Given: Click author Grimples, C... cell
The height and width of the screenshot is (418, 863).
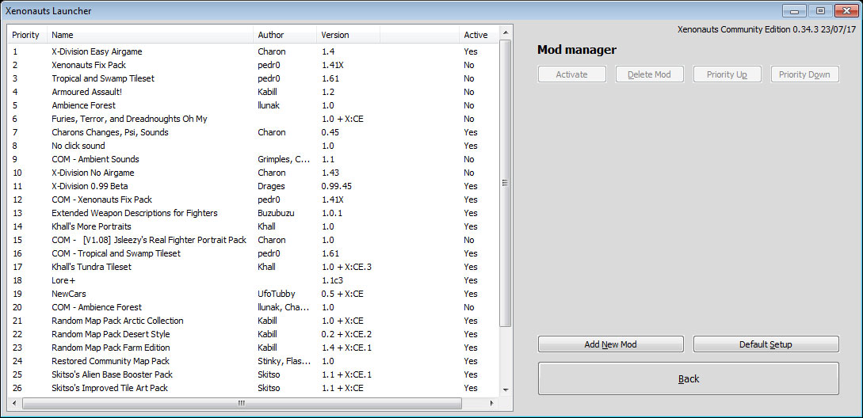Looking at the screenshot, I should [284, 159].
